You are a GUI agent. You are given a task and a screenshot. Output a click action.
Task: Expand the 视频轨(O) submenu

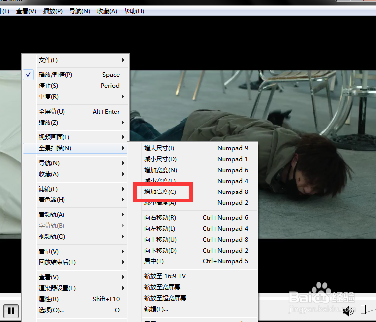click(x=76, y=237)
